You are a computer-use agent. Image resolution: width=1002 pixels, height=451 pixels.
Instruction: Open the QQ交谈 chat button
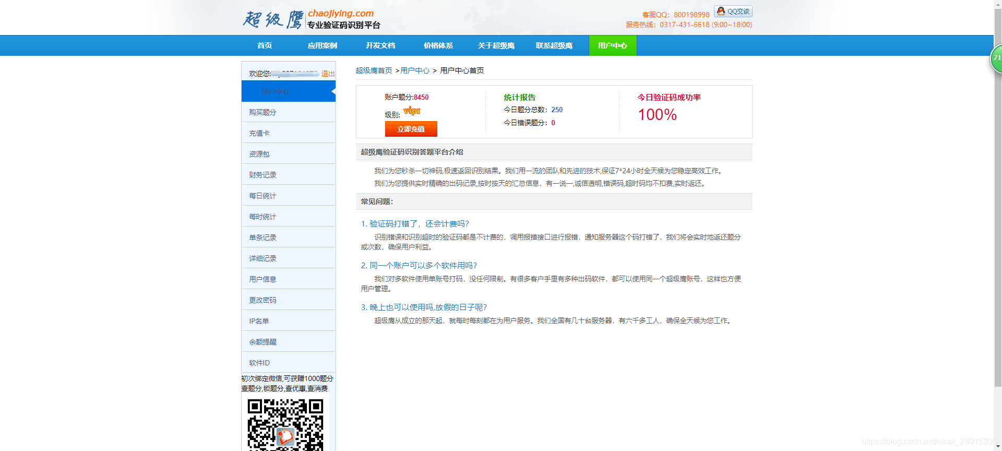[733, 11]
